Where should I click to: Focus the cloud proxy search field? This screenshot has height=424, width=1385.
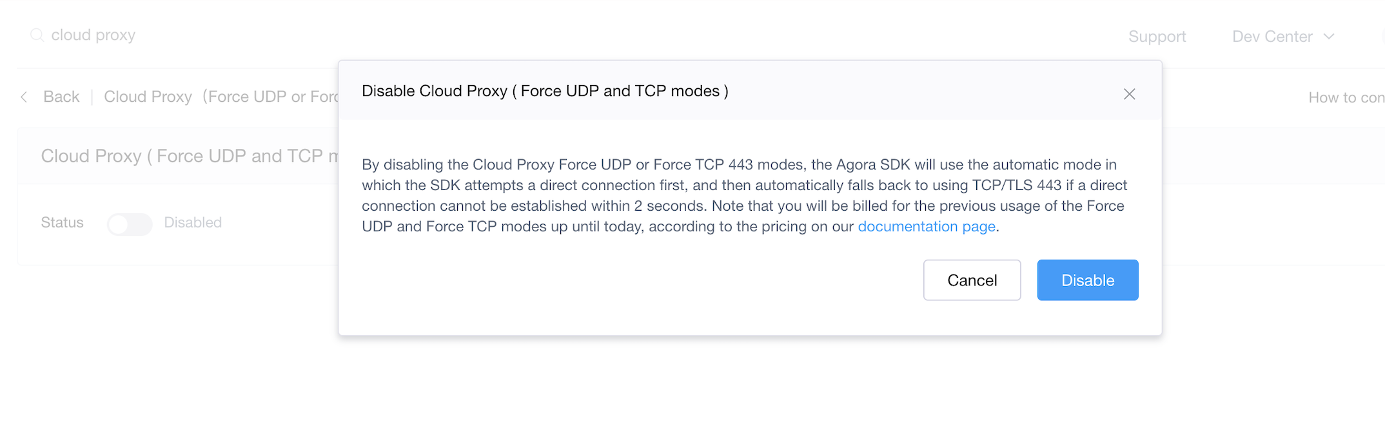pos(93,35)
